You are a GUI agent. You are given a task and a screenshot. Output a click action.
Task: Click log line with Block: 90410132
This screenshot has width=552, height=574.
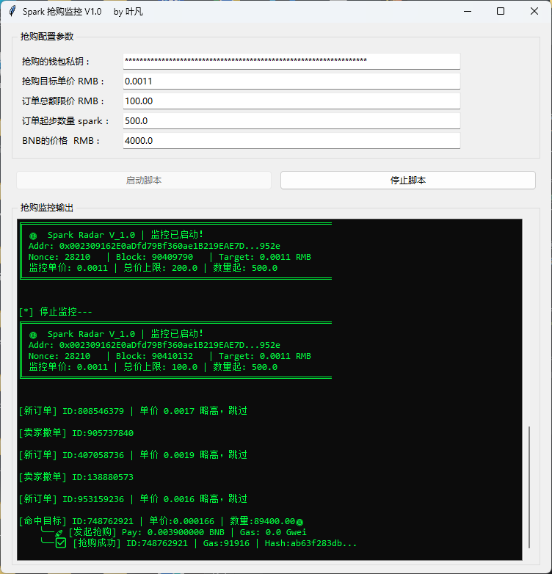tap(170, 356)
